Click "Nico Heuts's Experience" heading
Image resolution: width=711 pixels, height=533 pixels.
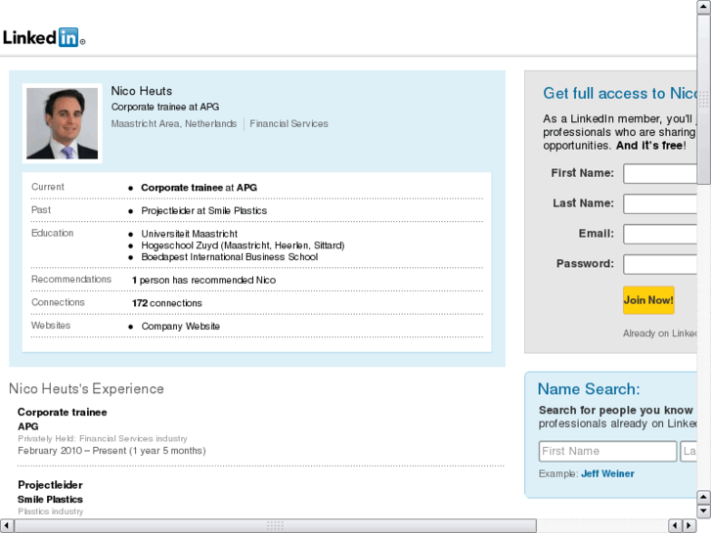86,389
